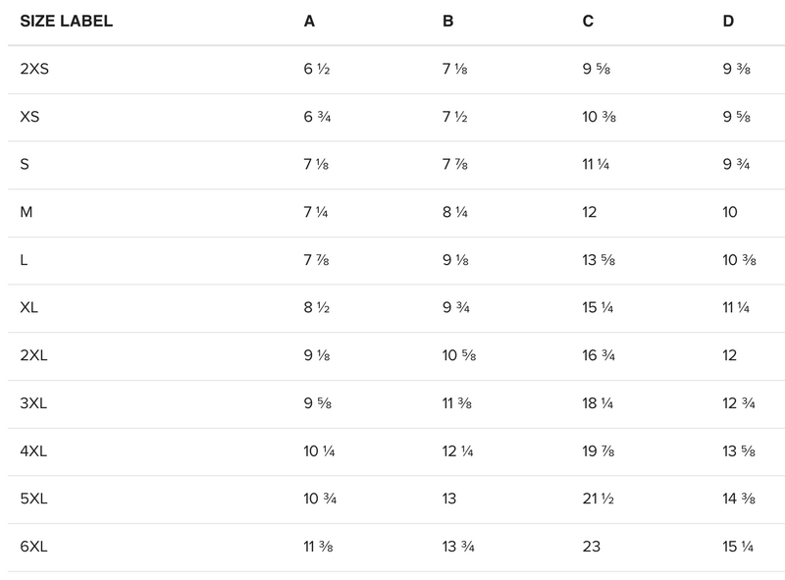Image resolution: width=785 pixels, height=580 pixels.
Task: Select the A value for size 4XL
Action: tap(320, 451)
